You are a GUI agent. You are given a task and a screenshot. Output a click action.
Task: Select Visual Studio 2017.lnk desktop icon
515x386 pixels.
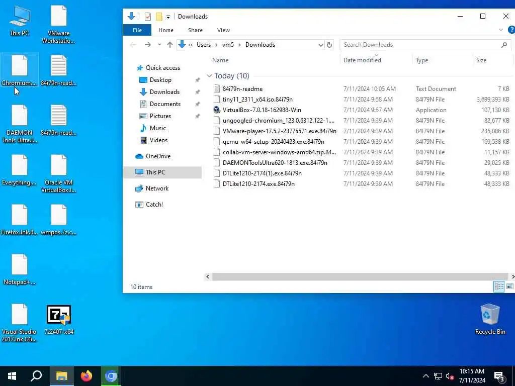pyautogui.click(x=20, y=323)
